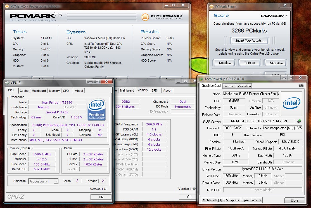The width and height of the screenshot is (311, 208).
Task: Click the PCMark05 window title bar icon
Action: point(7,6)
